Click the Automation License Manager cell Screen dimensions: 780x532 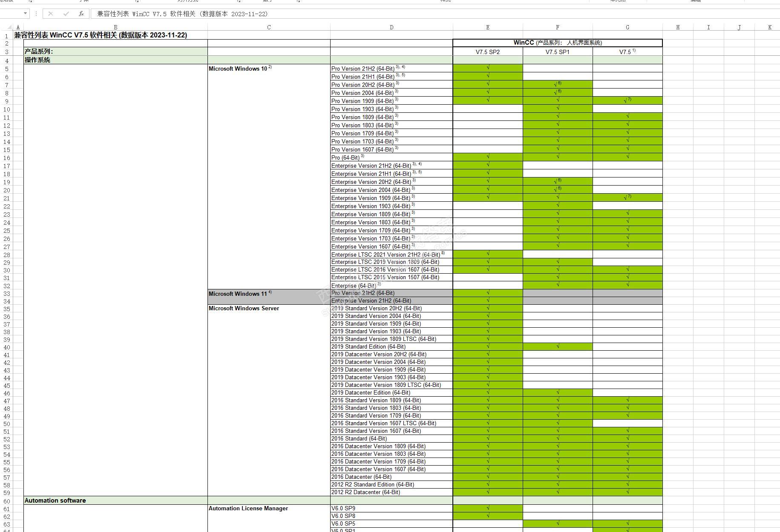point(269,509)
